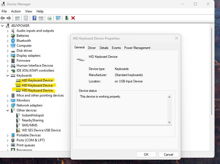The image size is (220, 164).
Task: Expand the IDE ATA/ATAPI controllers node
Action: click(7, 71)
